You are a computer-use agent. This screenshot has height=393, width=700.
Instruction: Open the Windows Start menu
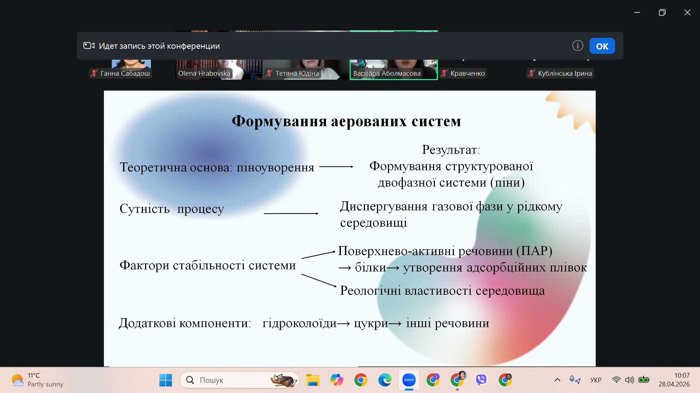166,380
